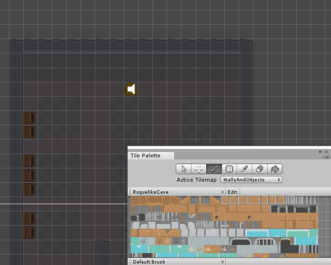Click the audio source speaker gizmo
Screen dimensions: 331x265
[x=131, y=89]
